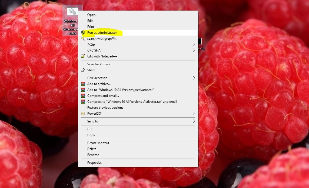The image size is (309, 188).
Task: Expand the 7-Zip submenu arrow
Action: tap(194, 45)
